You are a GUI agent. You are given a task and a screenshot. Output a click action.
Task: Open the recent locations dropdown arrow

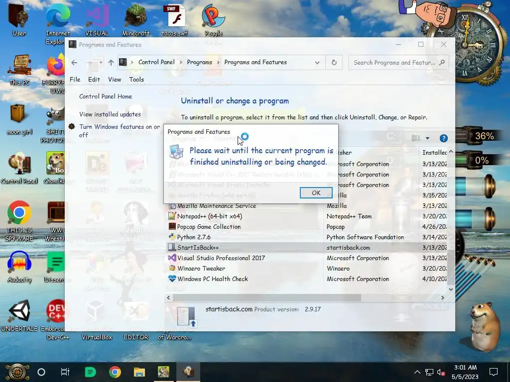tap(101, 62)
